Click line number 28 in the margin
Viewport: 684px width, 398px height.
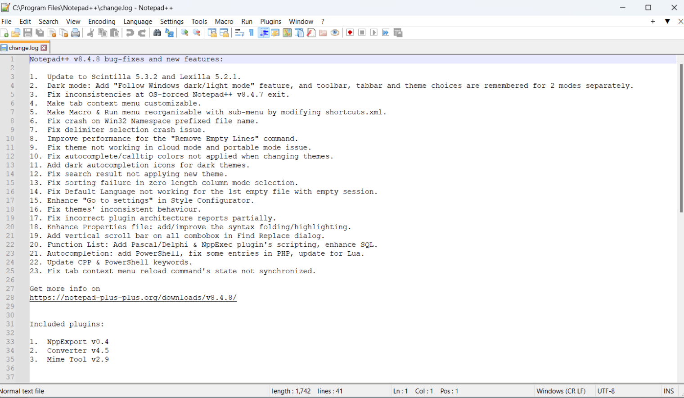click(x=10, y=298)
